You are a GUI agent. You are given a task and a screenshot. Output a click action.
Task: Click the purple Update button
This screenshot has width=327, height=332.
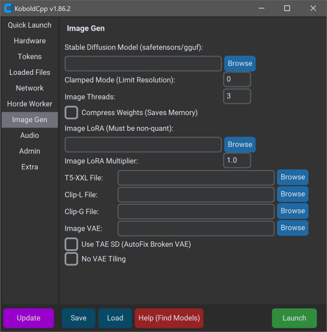29,318
